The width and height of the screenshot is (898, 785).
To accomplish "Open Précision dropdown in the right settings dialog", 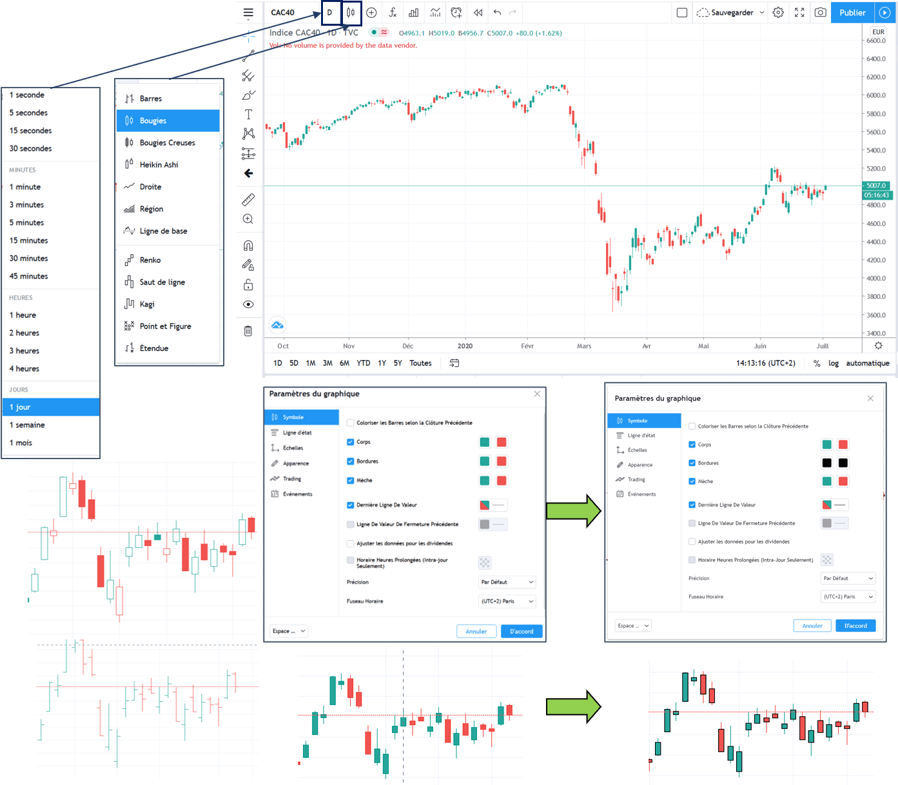I will click(848, 578).
